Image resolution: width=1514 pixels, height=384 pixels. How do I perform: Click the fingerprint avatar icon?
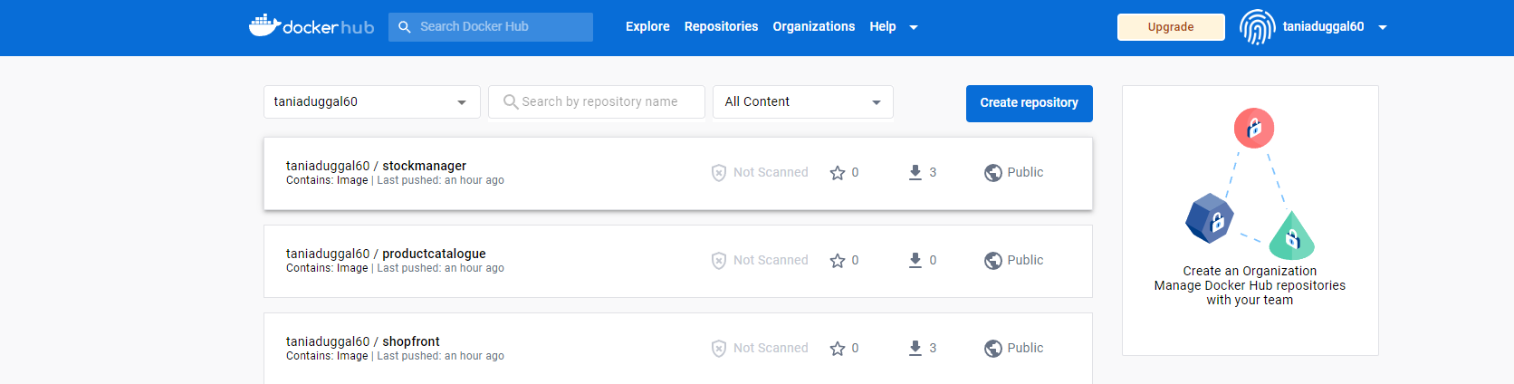[1257, 27]
